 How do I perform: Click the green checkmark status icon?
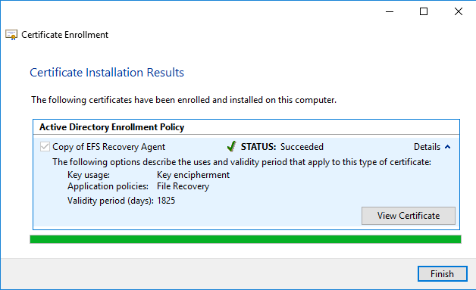tap(231, 147)
